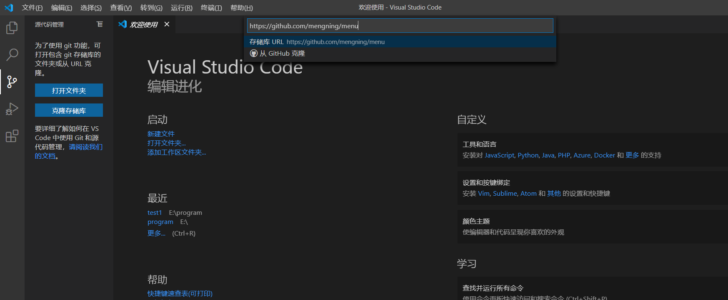
Task: Open the 编辑(E) menu
Action: (62, 7)
